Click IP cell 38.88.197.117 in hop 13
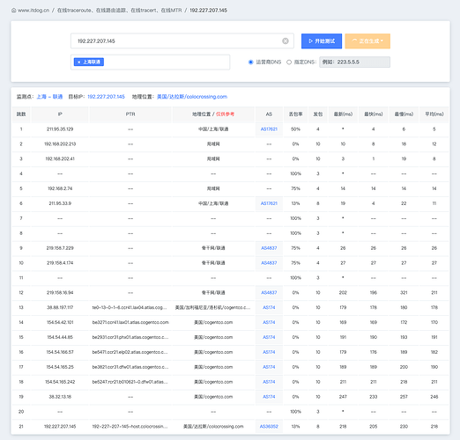Screen dimensions: 460x440 coord(60,307)
